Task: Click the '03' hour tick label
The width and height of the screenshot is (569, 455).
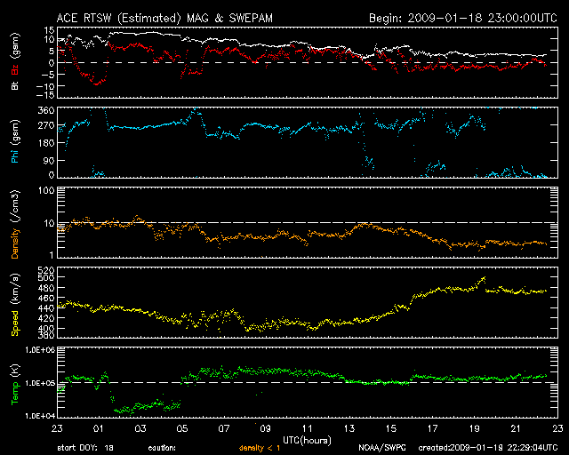Action: click(140, 428)
